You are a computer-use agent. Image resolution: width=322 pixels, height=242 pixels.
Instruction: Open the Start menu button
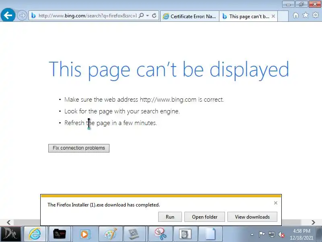[x=10, y=234]
